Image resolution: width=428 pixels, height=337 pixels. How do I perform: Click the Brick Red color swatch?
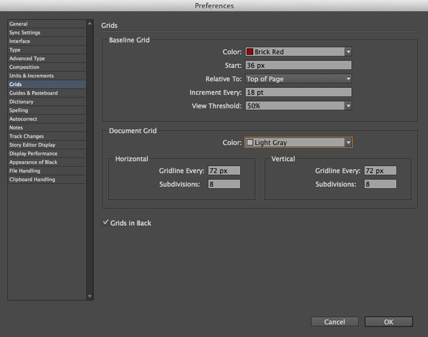point(250,51)
